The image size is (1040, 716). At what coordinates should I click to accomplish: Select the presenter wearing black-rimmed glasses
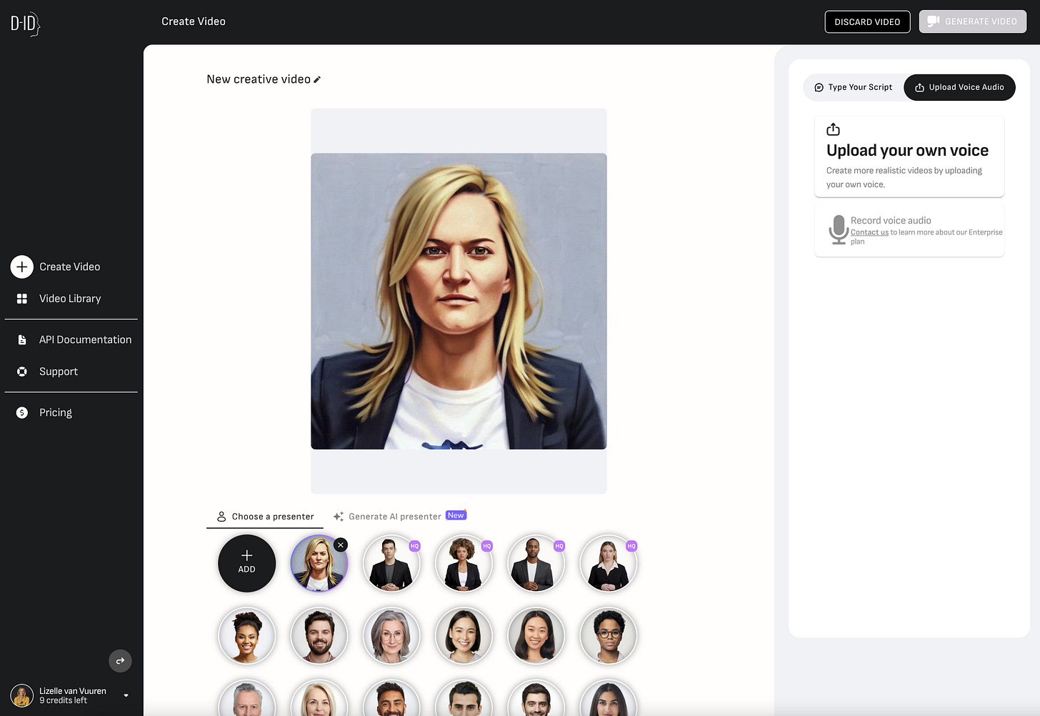[x=608, y=636]
